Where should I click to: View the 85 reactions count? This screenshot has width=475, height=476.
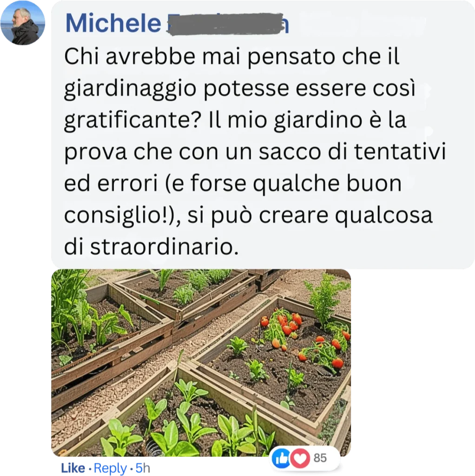click(320, 458)
